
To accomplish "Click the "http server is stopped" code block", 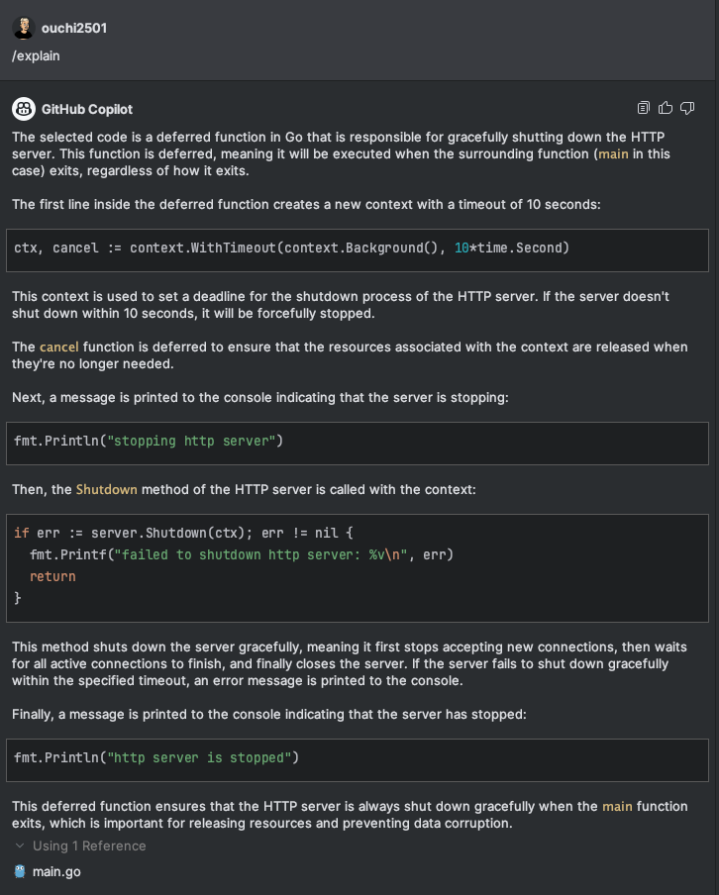I will [359, 759].
